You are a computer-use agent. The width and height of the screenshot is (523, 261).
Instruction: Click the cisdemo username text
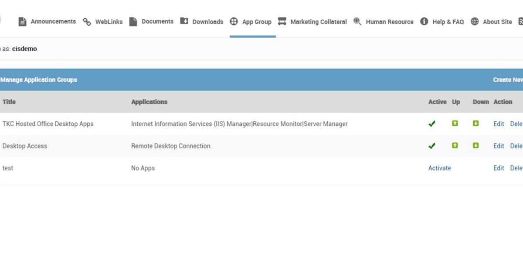[x=25, y=49]
